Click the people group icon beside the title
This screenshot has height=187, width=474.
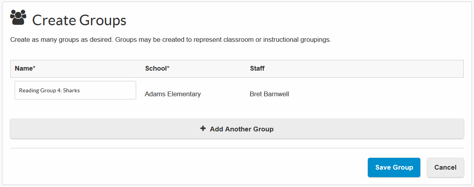(18, 18)
